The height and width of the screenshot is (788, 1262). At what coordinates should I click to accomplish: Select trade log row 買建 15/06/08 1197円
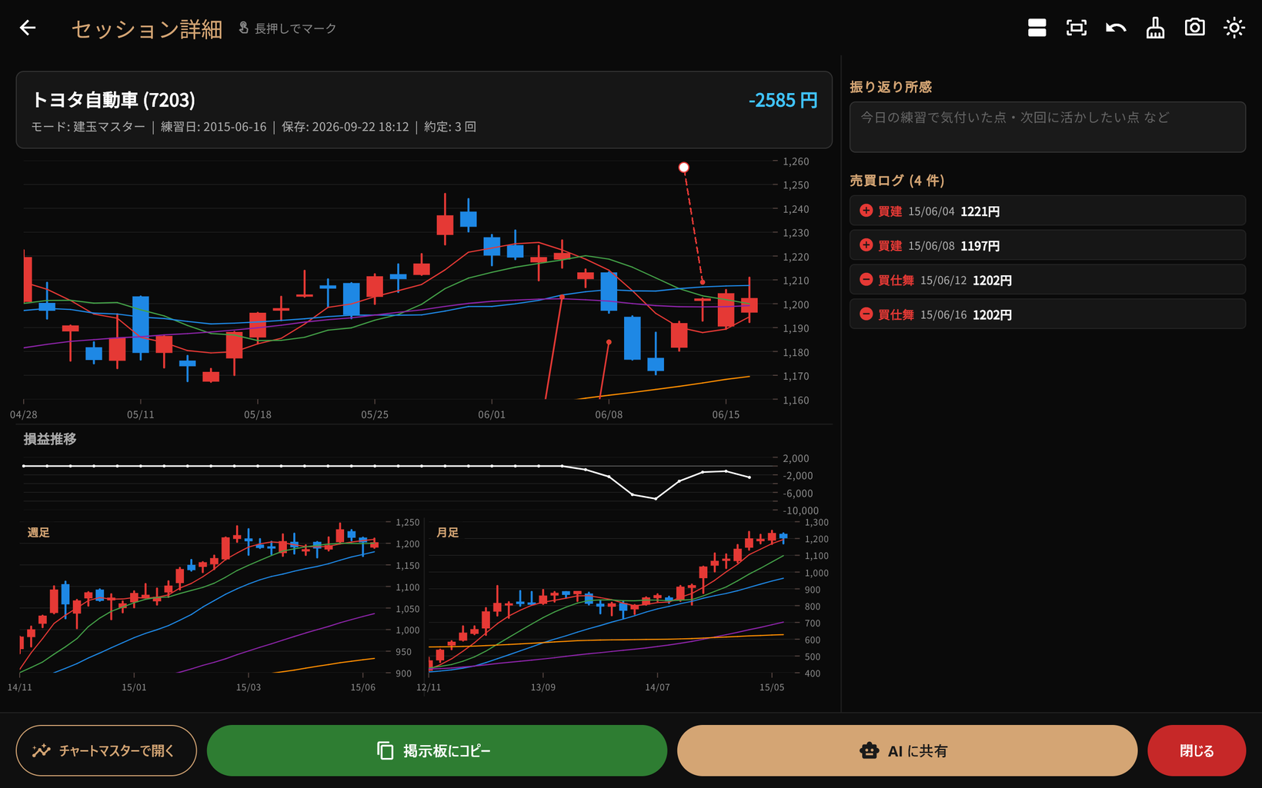1047,245
